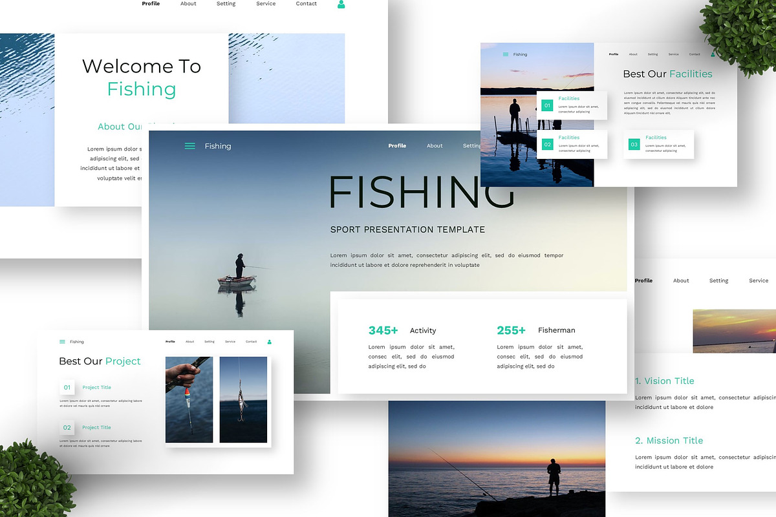Select Contact in the Best Our Project slide nav
Screen dimensions: 776x517
tap(251, 342)
